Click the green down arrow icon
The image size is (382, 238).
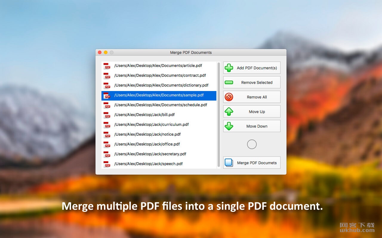229,126
